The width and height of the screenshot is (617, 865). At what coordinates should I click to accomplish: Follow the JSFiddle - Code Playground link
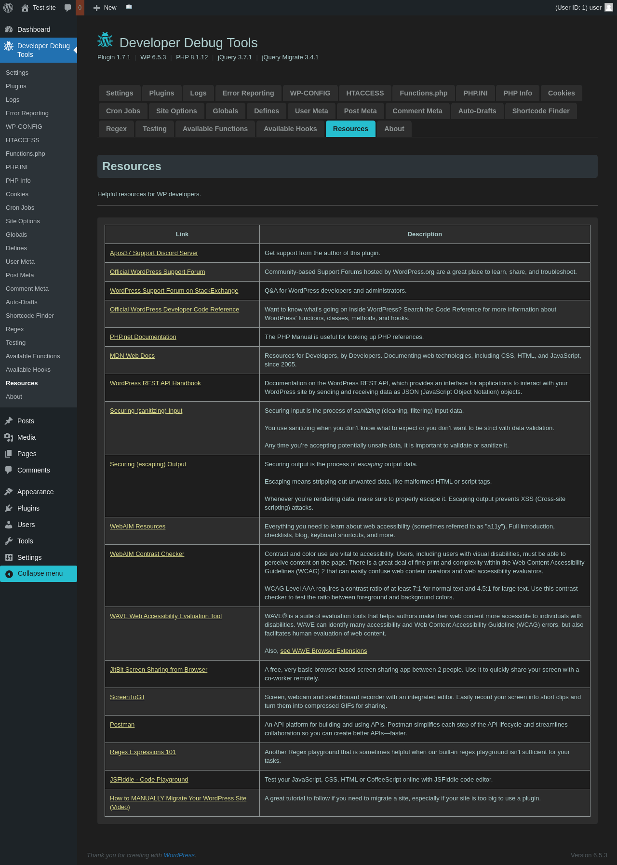click(149, 780)
